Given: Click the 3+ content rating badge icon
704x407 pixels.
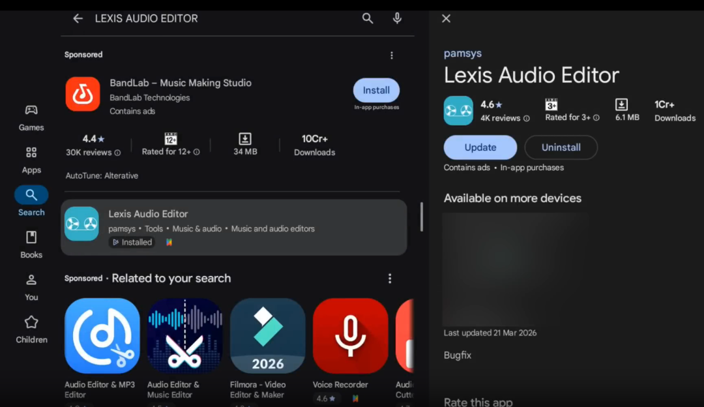Looking at the screenshot, I should click(x=551, y=104).
